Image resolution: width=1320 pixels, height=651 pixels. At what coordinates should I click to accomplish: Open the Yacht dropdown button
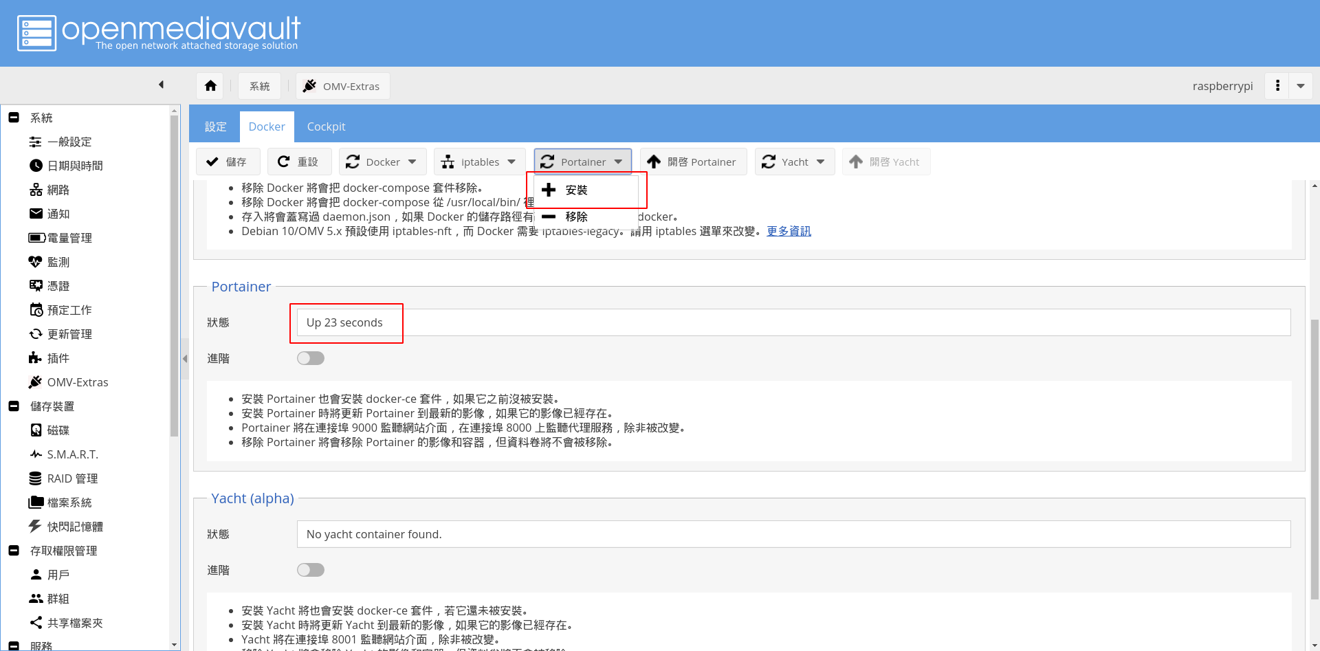(794, 162)
